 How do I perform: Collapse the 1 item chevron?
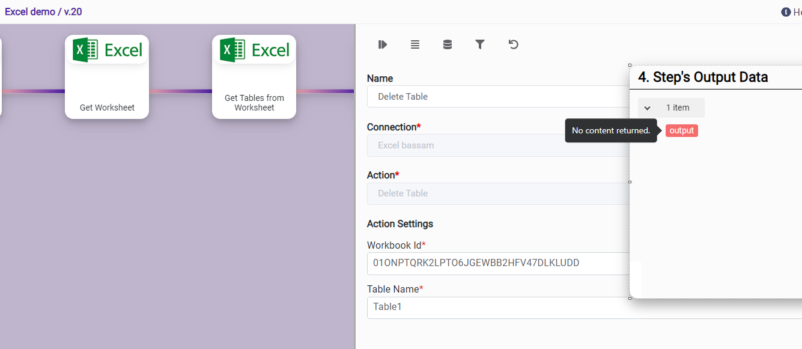pyautogui.click(x=648, y=108)
